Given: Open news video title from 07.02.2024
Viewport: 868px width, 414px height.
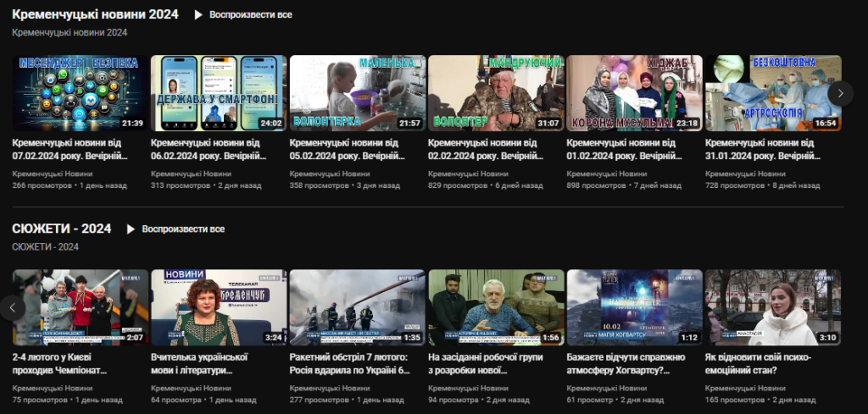Looking at the screenshot, I should point(70,149).
